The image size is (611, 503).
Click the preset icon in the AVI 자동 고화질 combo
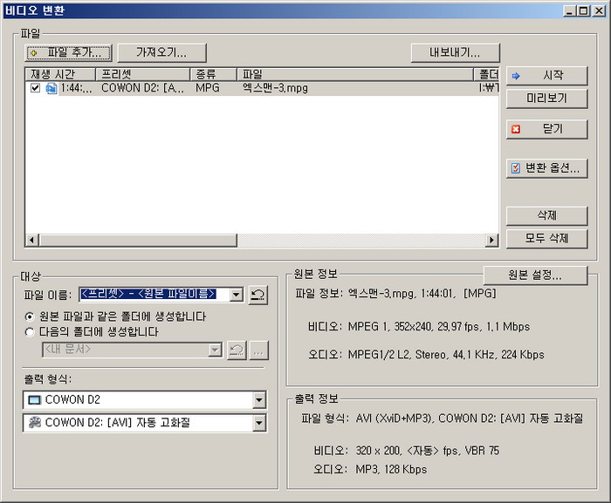click(35, 423)
